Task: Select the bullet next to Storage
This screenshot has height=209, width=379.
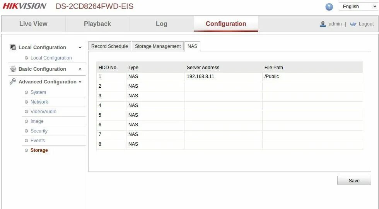Action: [26, 150]
